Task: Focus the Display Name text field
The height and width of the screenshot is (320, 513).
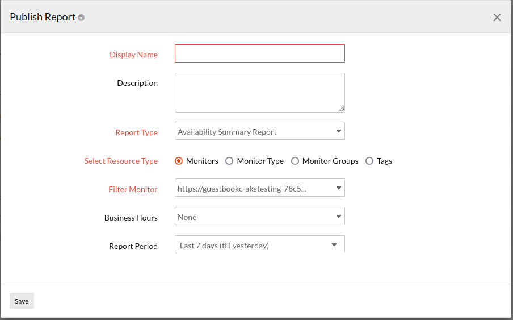Action: 259,53
